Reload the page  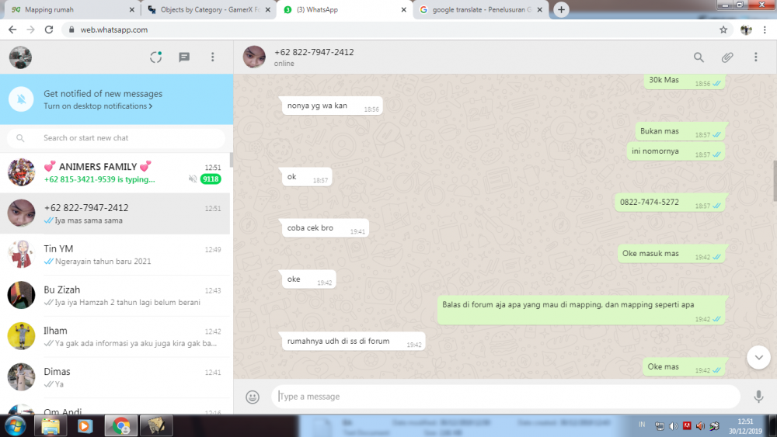click(48, 29)
